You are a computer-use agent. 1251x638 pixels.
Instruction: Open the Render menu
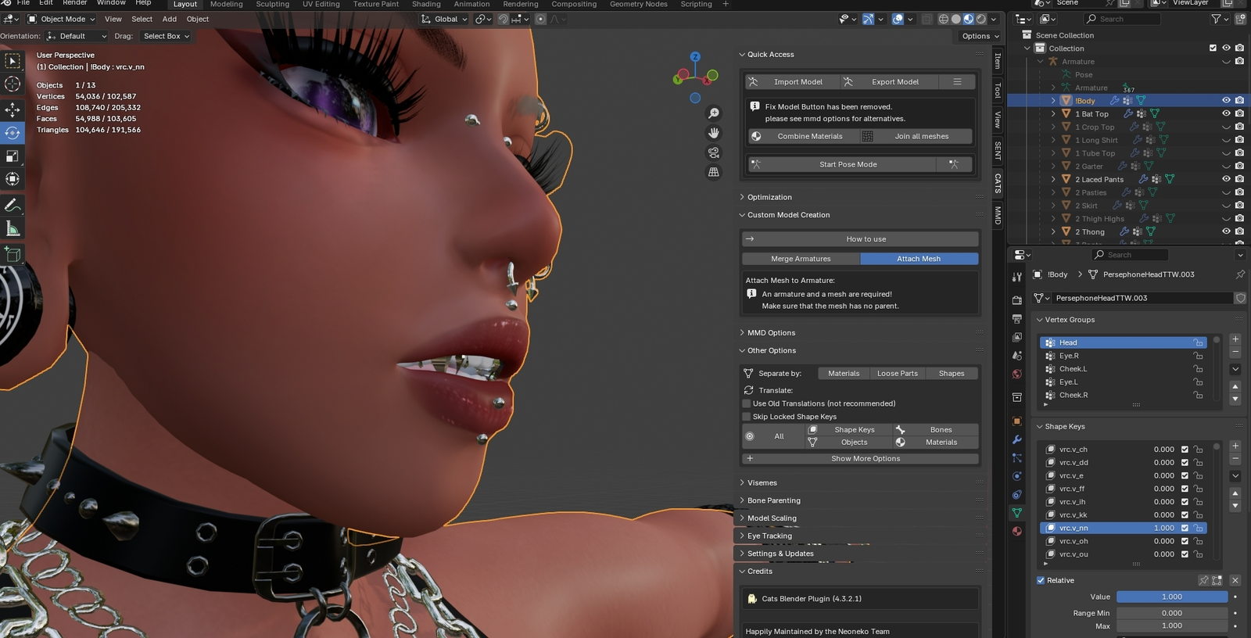(x=75, y=3)
